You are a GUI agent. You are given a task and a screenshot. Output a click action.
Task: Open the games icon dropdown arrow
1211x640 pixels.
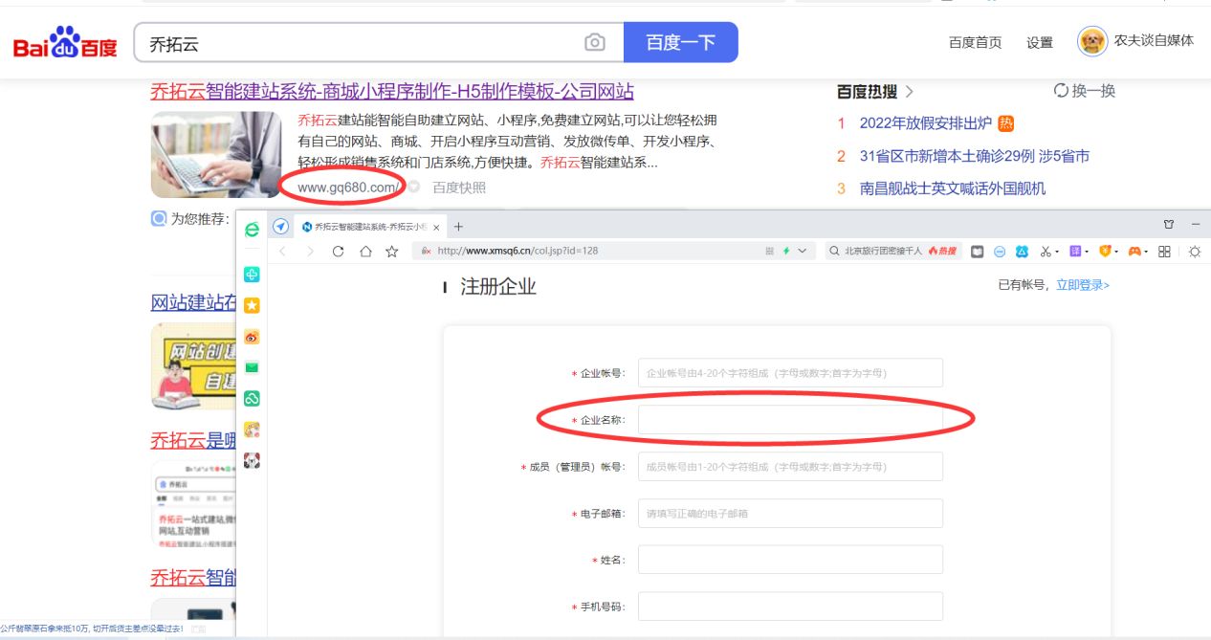click(1146, 251)
